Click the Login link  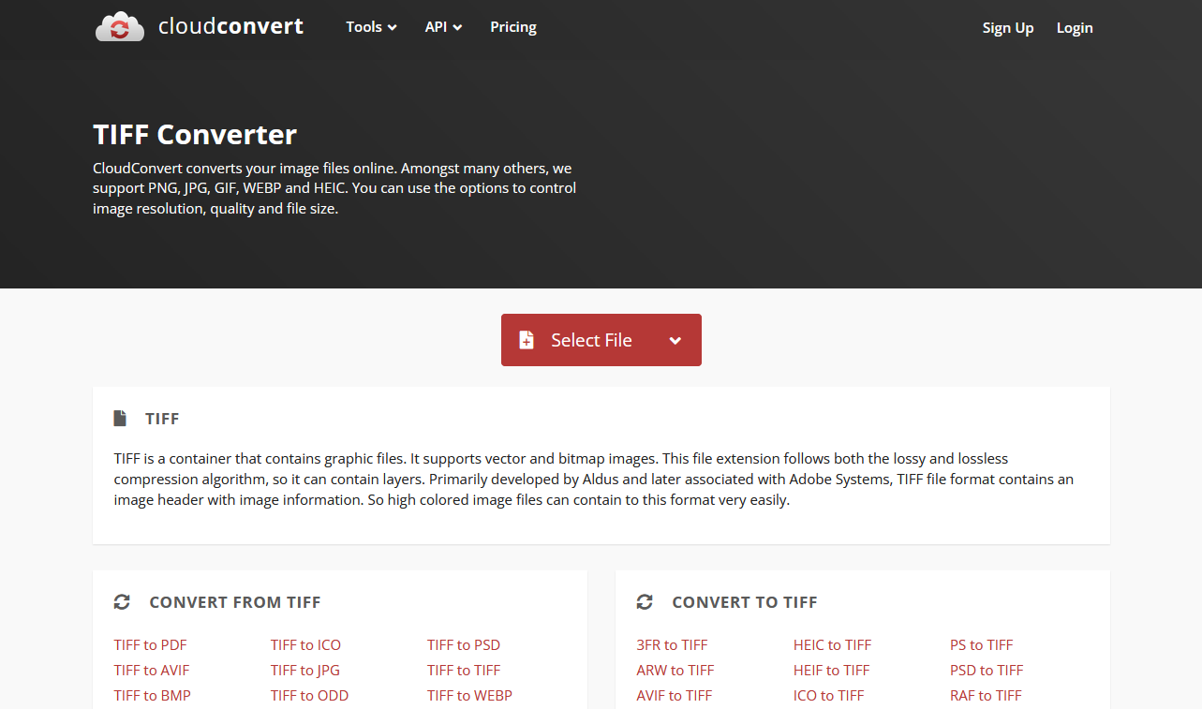coord(1075,28)
